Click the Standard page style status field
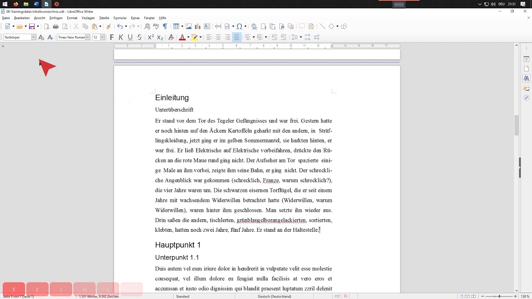The width and height of the screenshot is (532, 299). 183,297
